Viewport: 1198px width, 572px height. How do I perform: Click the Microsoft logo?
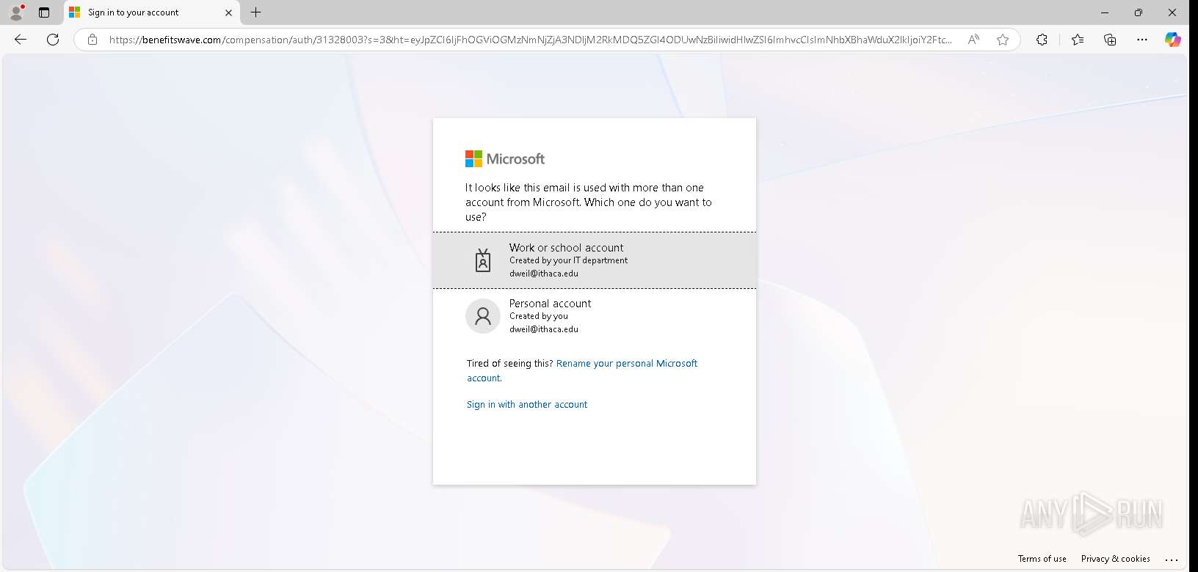(x=505, y=159)
